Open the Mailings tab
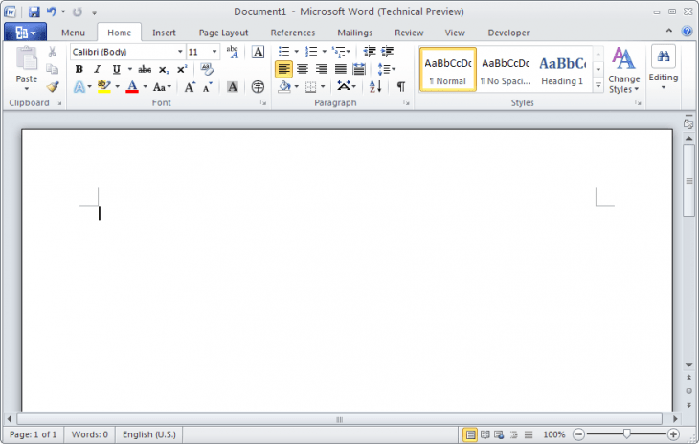Viewport: 699px width, 444px height. 355,33
